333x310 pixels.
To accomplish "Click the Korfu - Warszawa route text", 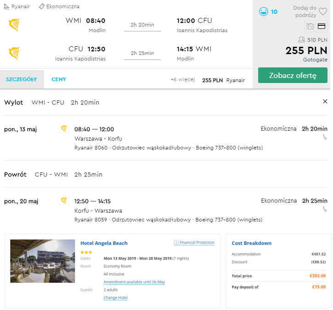I will (98, 210).
